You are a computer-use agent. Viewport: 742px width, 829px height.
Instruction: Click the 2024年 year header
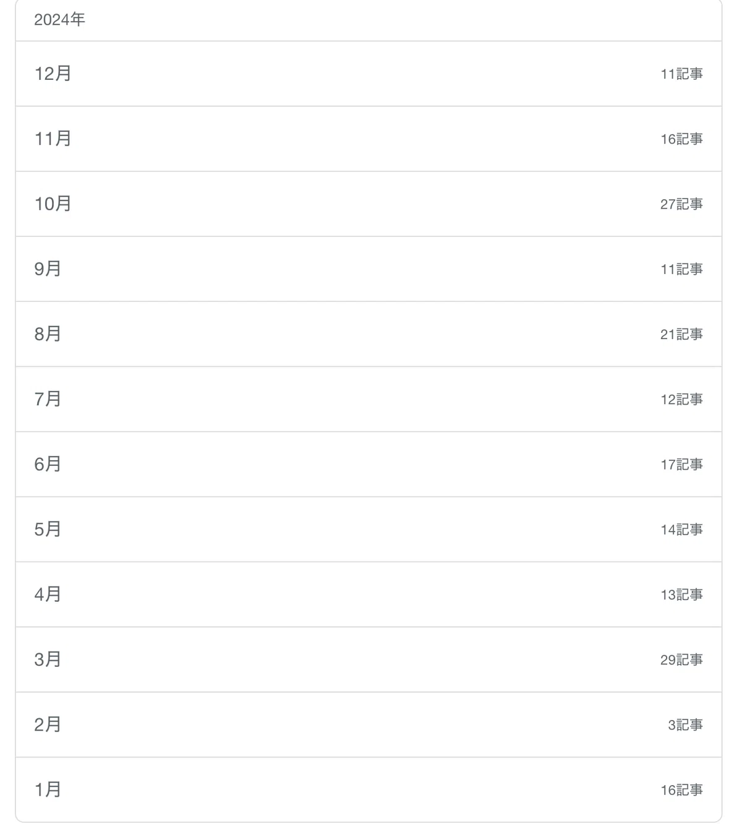pos(59,20)
